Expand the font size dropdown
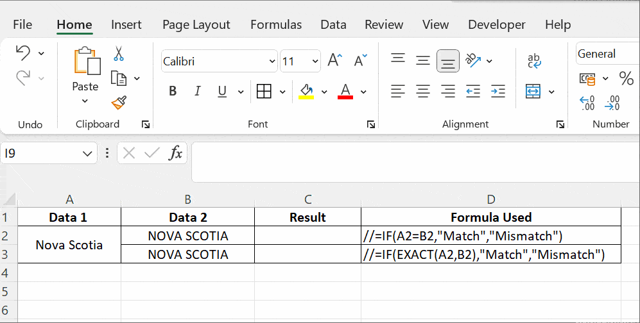This screenshot has height=323, width=640. (x=315, y=62)
